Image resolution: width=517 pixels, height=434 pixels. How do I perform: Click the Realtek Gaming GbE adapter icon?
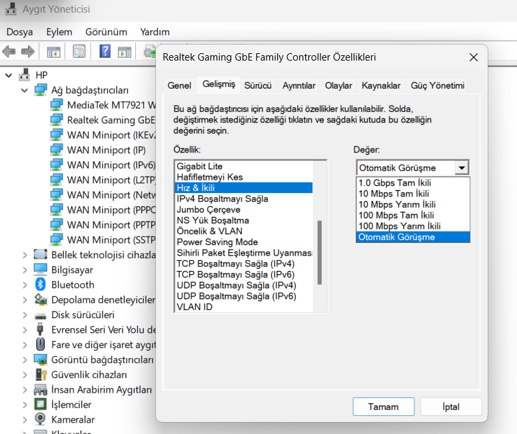[x=57, y=120]
